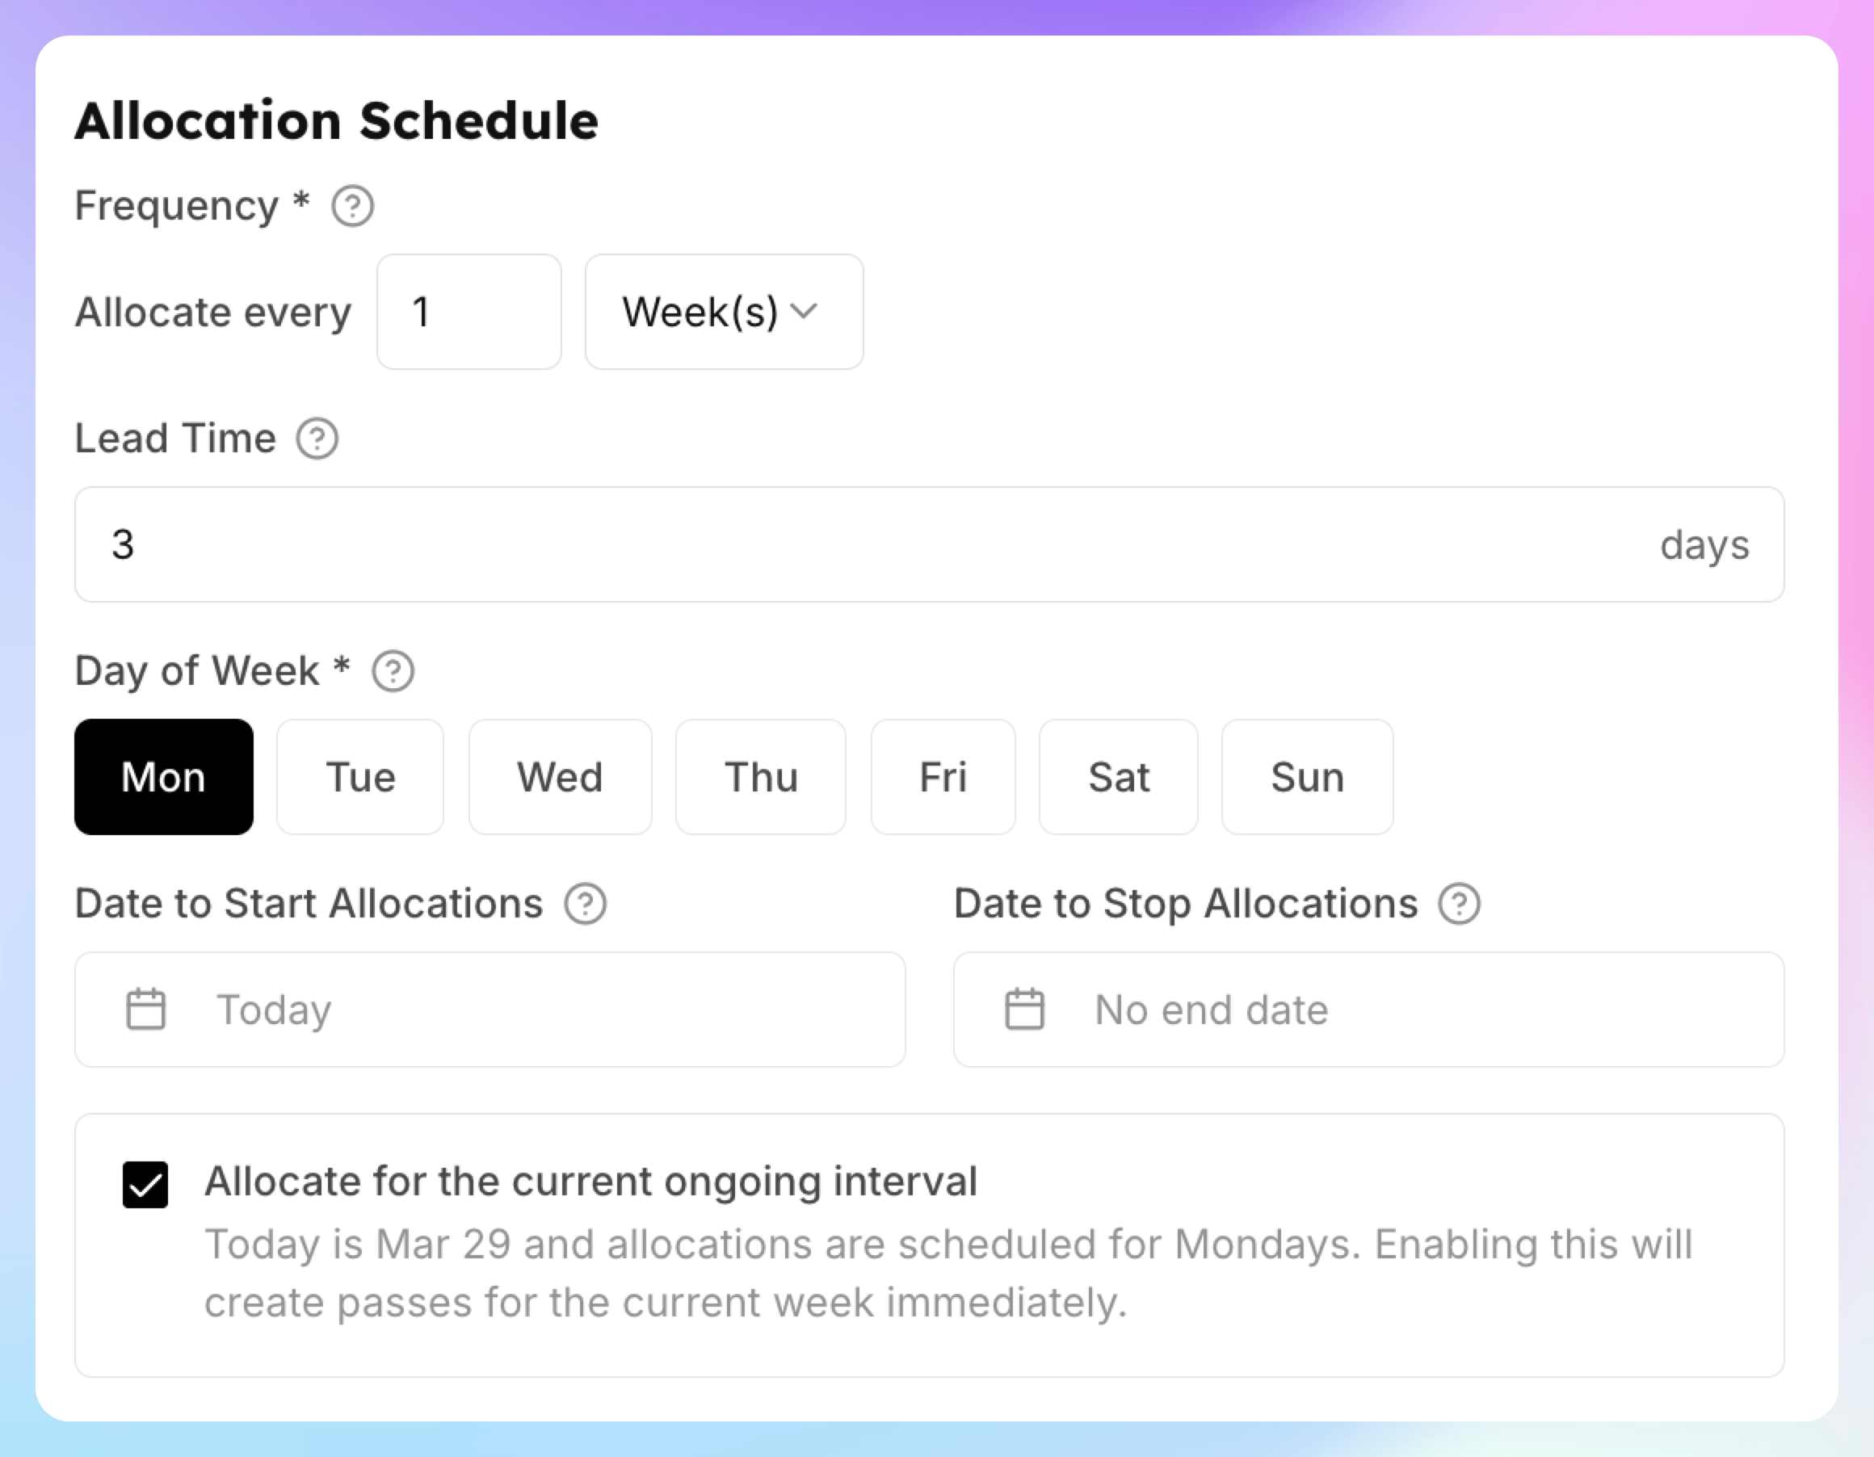Pick Sun in the day selector
The width and height of the screenshot is (1874, 1457).
click(x=1308, y=776)
